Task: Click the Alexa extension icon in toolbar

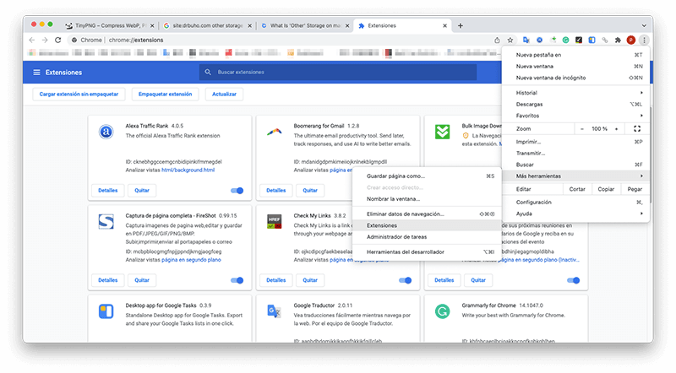Action: (x=539, y=40)
